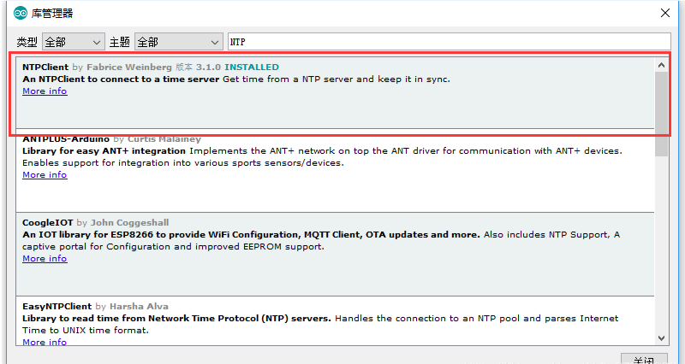The width and height of the screenshot is (685, 364).
Task: Click the 关闭 button at bottom
Action: (x=644, y=359)
